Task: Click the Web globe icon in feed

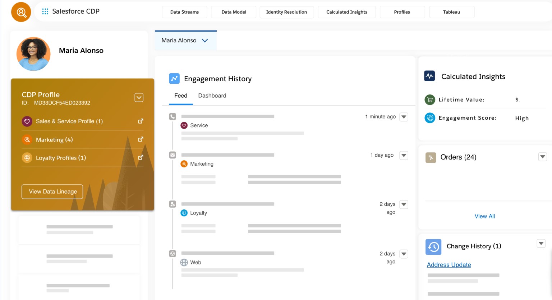Action: (x=184, y=262)
